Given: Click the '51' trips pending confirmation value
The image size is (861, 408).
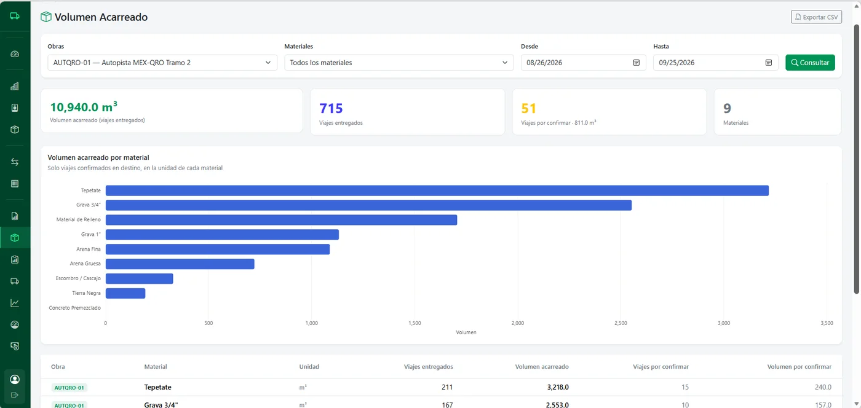Looking at the screenshot, I should pyautogui.click(x=529, y=109).
